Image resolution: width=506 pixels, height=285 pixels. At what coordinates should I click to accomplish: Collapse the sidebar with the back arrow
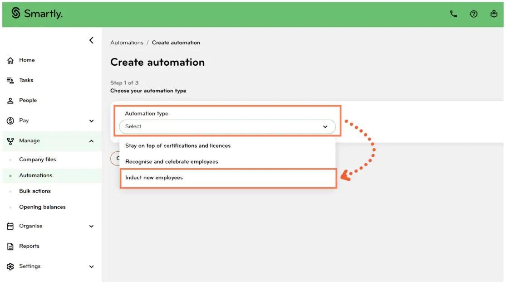point(91,40)
